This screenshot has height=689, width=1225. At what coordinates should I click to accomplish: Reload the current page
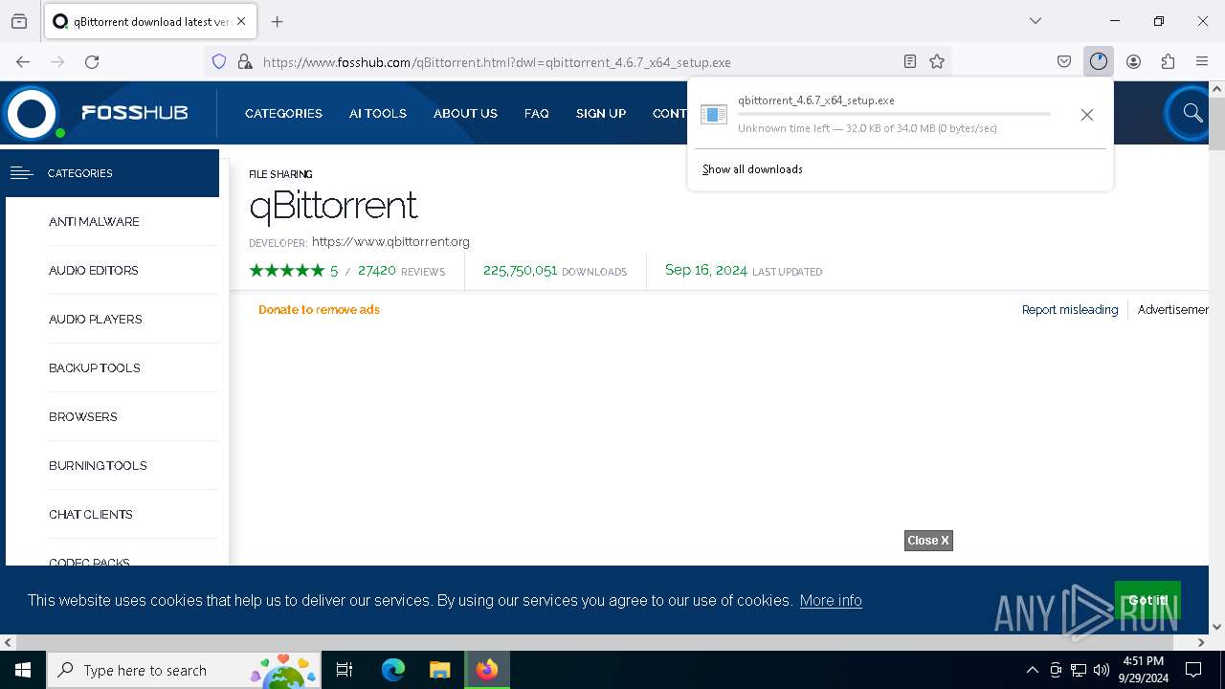coord(92,61)
